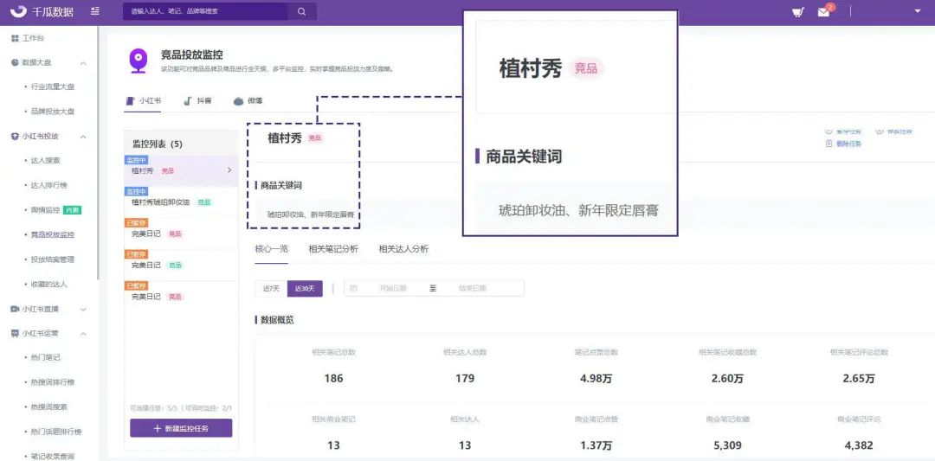Open 热门笔记 in the sidebar
This screenshot has height=461, width=935.
pos(45,358)
